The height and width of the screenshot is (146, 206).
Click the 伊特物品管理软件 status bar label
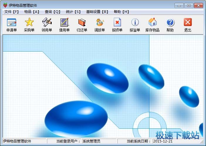[x=17, y=141]
